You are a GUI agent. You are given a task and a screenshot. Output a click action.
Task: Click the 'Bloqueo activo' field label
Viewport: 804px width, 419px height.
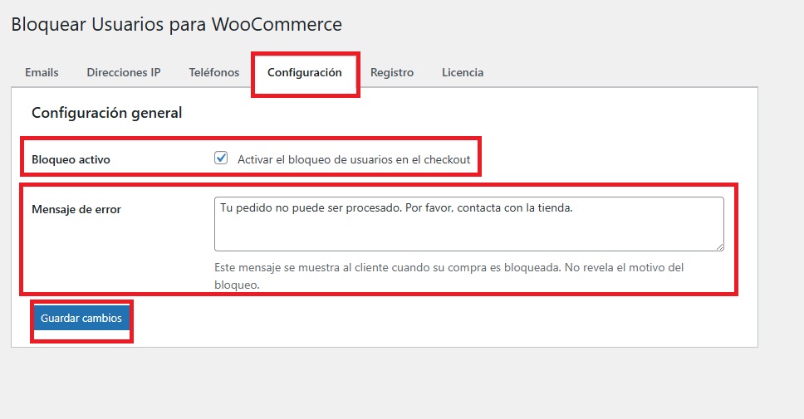71,159
